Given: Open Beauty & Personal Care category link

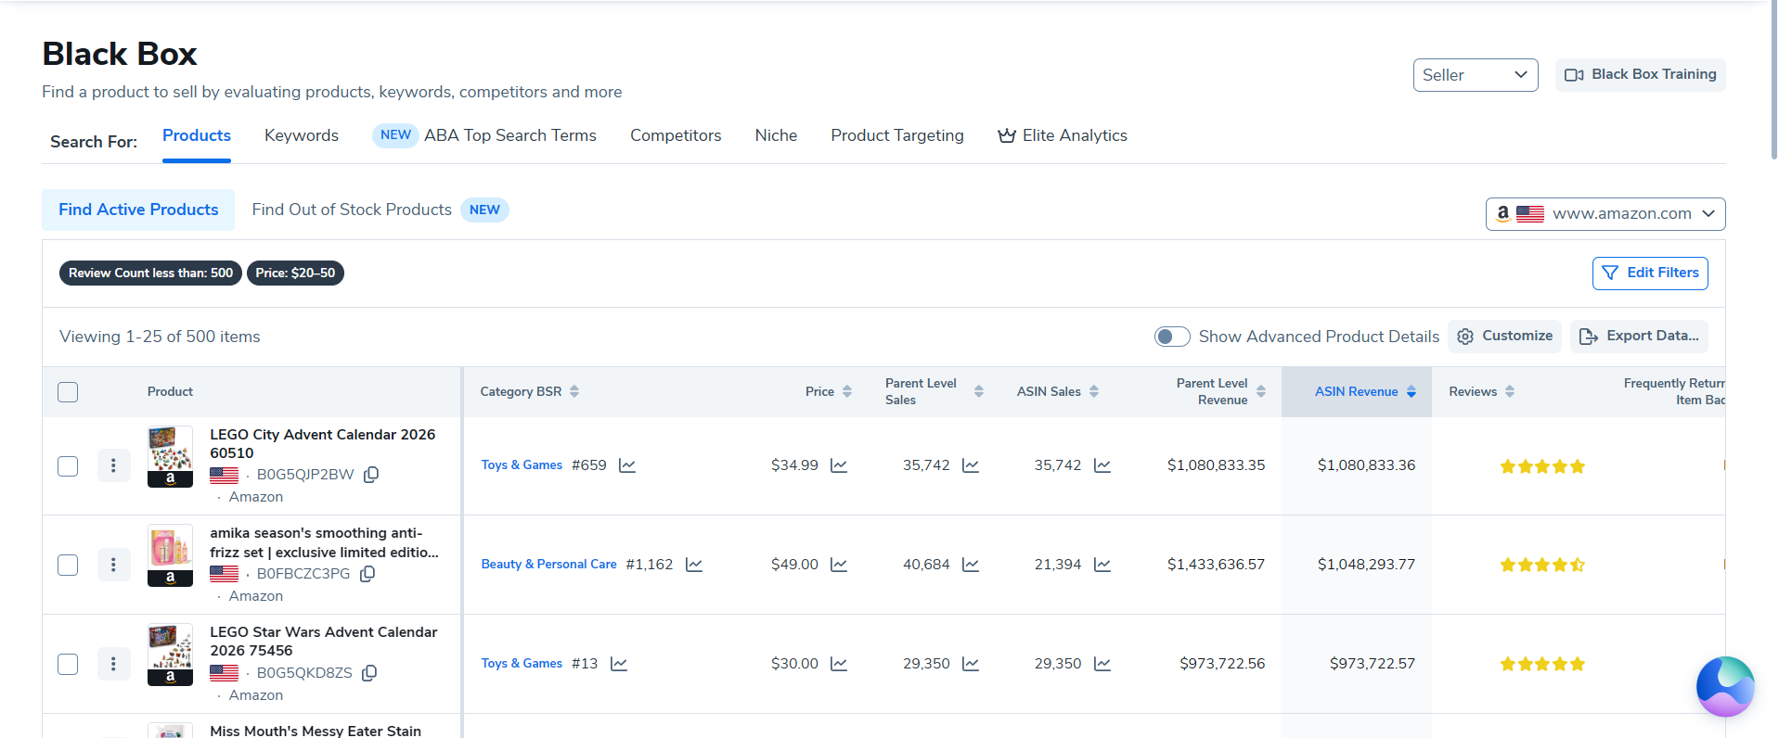Looking at the screenshot, I should click(x=548, y=565).
